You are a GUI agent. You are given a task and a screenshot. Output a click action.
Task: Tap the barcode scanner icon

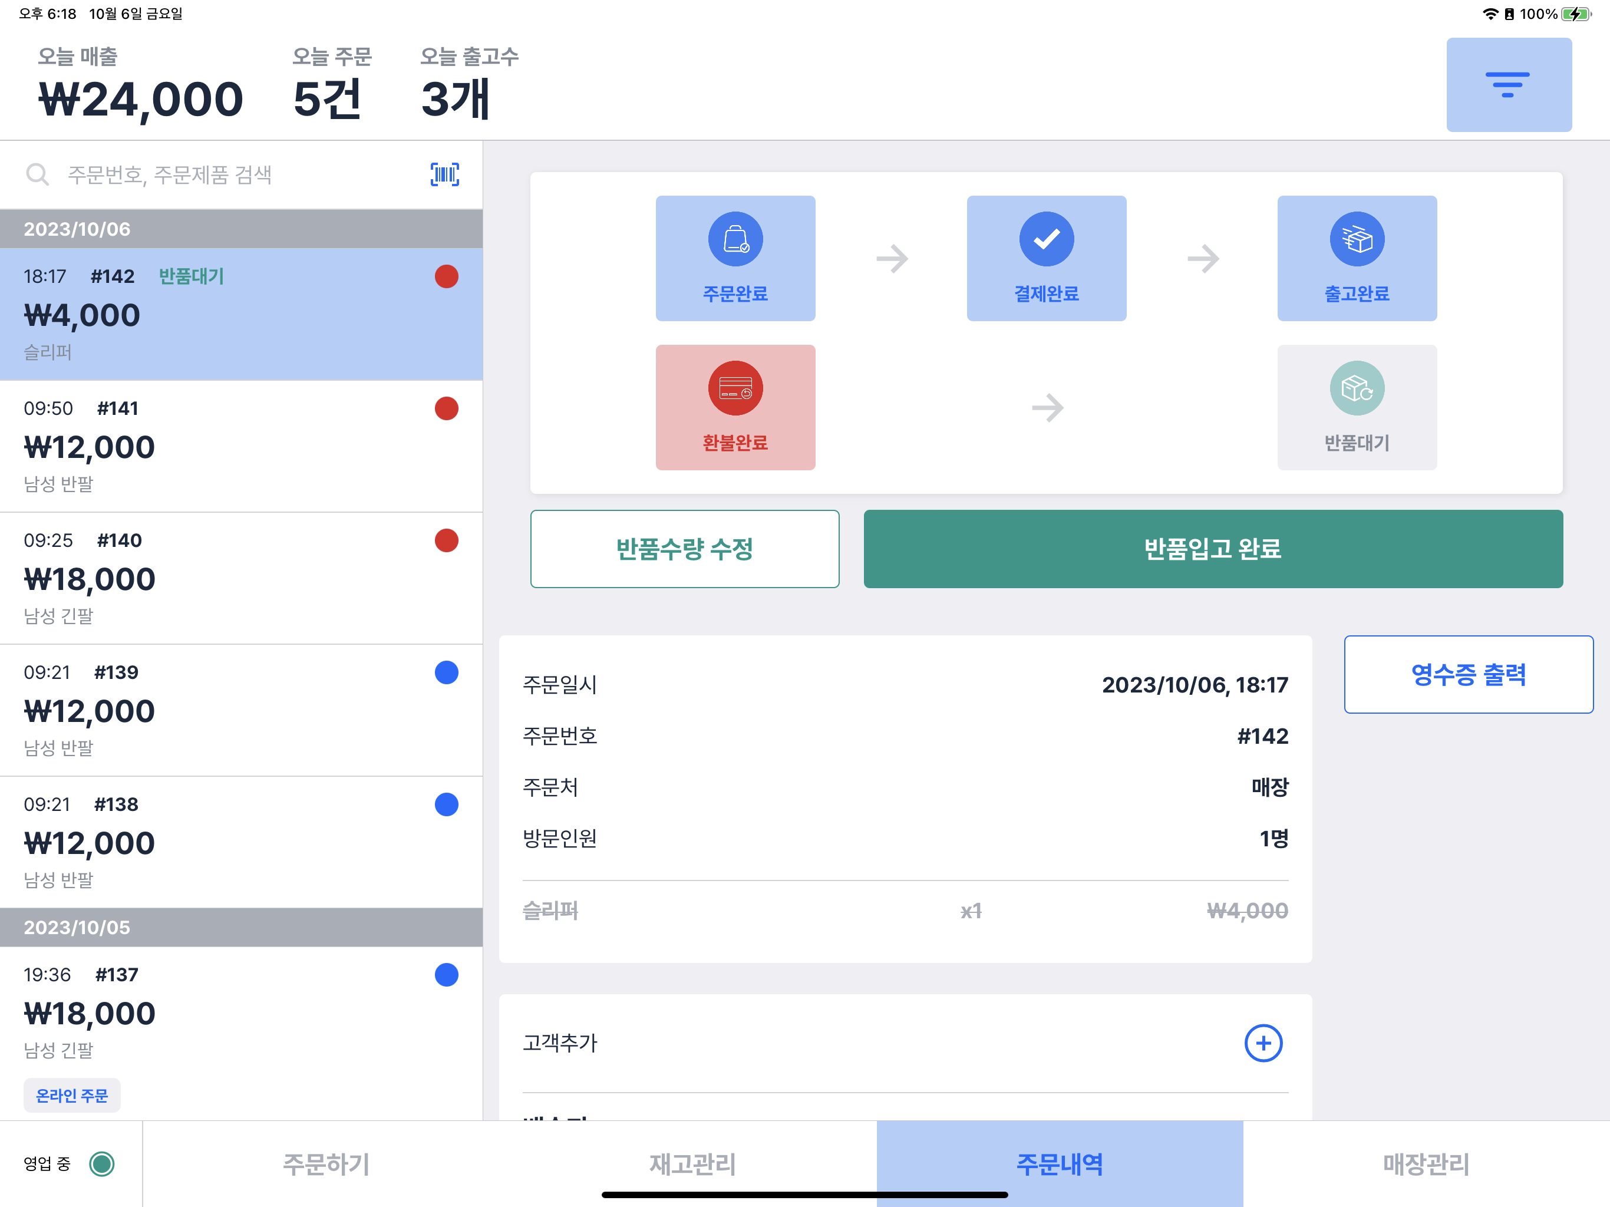(x=445, y=174)
